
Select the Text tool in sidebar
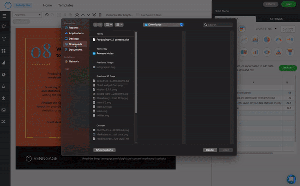4,39
